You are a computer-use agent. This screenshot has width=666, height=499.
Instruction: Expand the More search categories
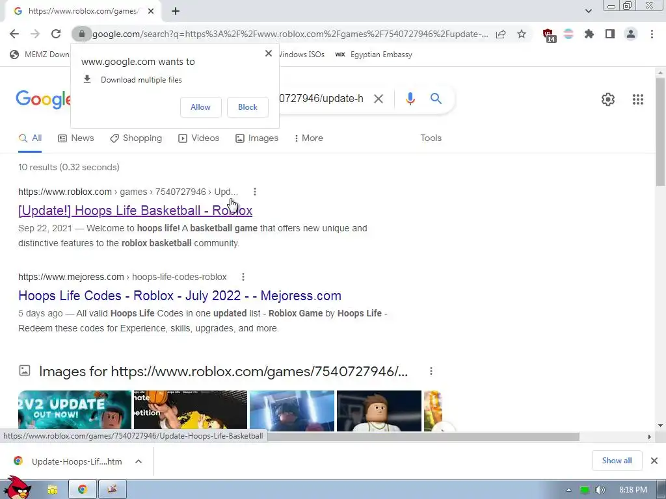[309, 138]
